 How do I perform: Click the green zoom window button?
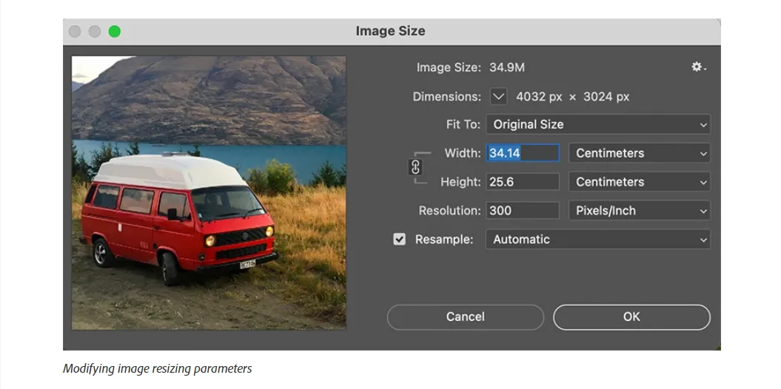pos(114,31)
